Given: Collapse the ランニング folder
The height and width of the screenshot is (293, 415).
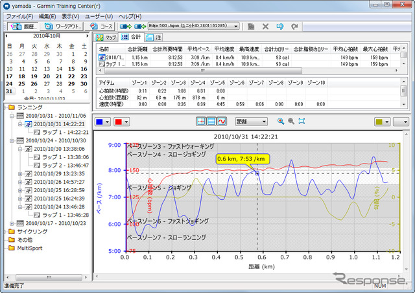Looking at the screenshot, I should pos(5,107).
